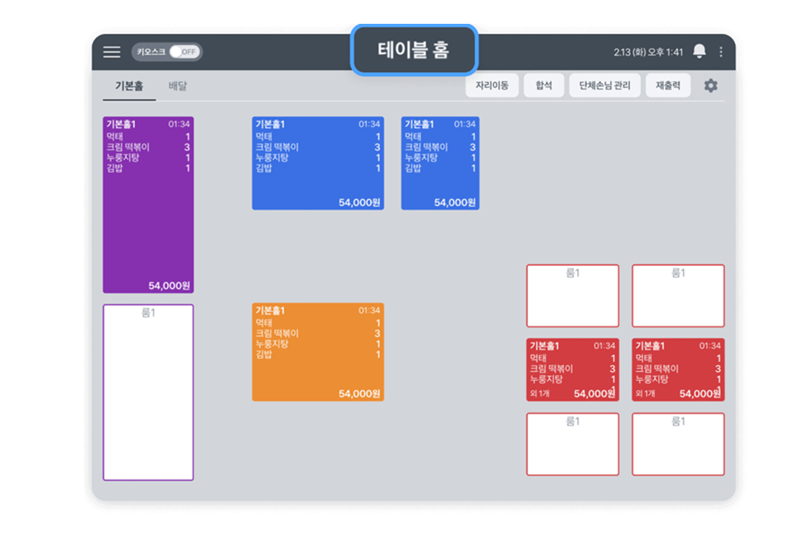Select the large blue 기본홀1 table
Screen dimensions: 808x551
click(318, 161)
